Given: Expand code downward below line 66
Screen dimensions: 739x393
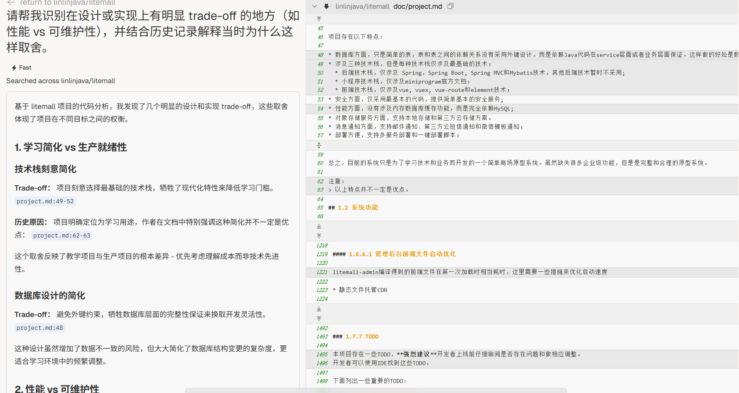Looking at the screenshot, I should click(319, 226).
